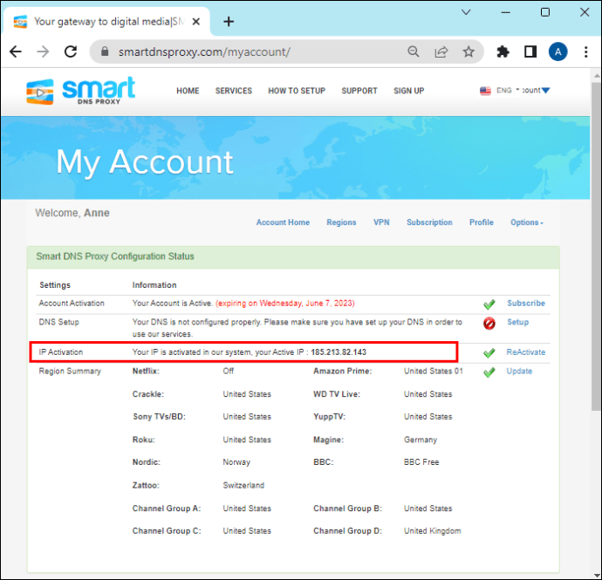Image resolution: width=602 pixels, height=580 pixels.
Task: Open the zoom magnifier in address bar
Action: point(413,51)
